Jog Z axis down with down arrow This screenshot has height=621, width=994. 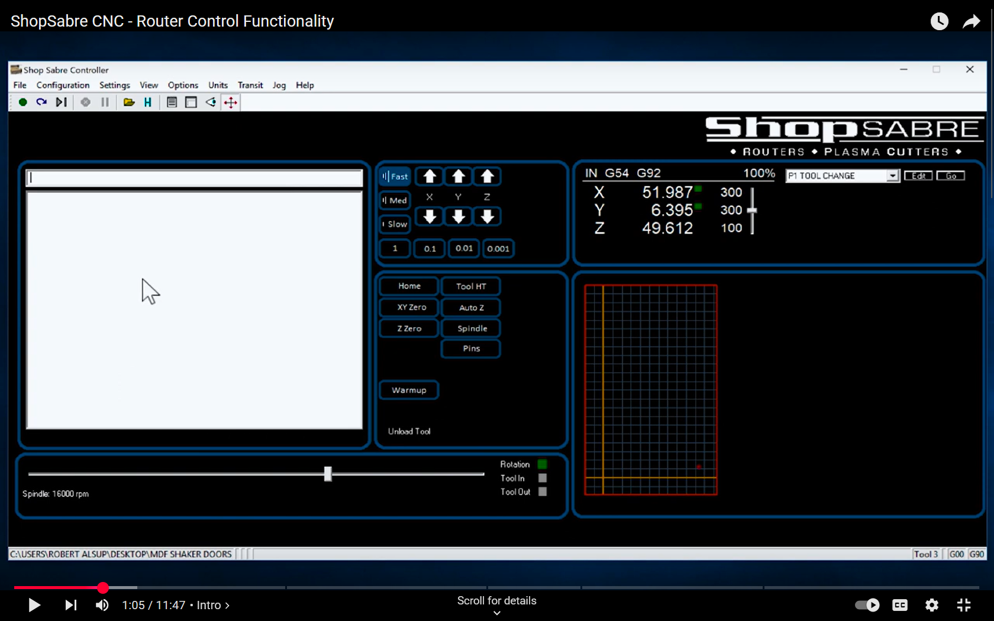[x=487, y=216]
